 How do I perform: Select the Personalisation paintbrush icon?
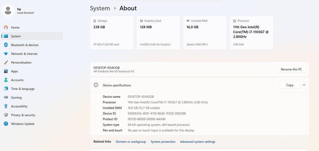coord(6,63)
